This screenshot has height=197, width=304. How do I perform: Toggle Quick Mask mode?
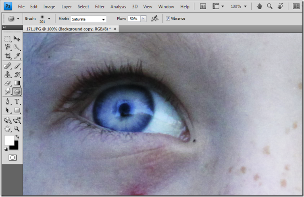click(x=12, y=158)
